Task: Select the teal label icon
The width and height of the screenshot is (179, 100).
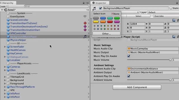Action: pos(110,18)
